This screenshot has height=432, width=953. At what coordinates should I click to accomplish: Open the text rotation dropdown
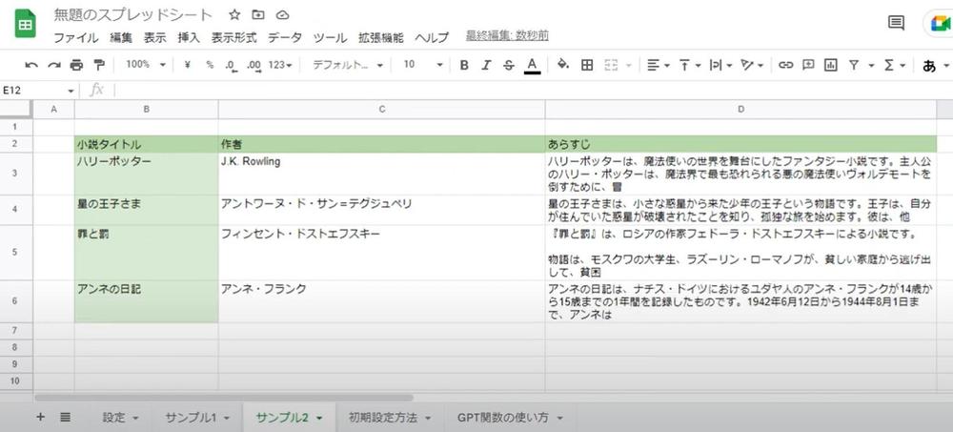[x=752, y=65]
